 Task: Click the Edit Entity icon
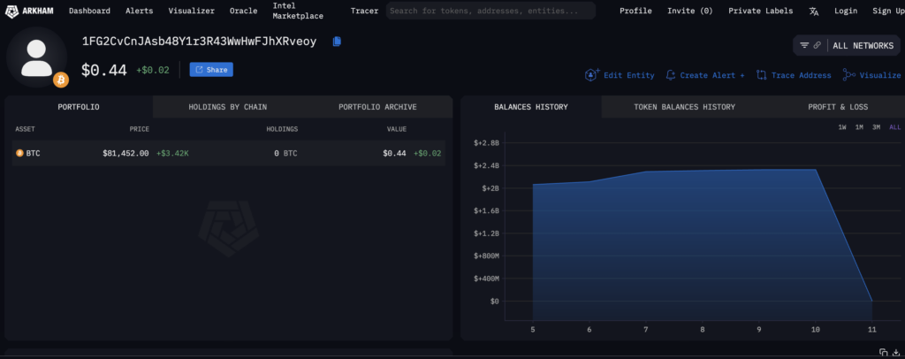tap(592, 74)
